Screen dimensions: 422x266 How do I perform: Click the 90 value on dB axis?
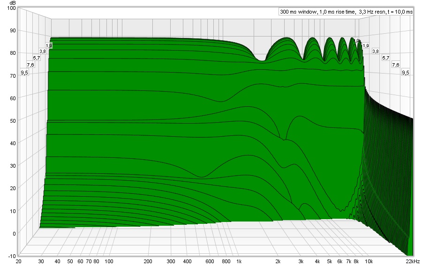click(x=13, y=30)
